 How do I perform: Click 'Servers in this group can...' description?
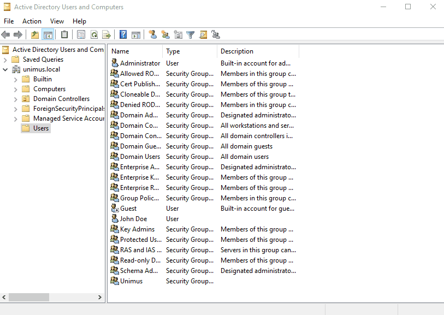click(x=258, y=250)
